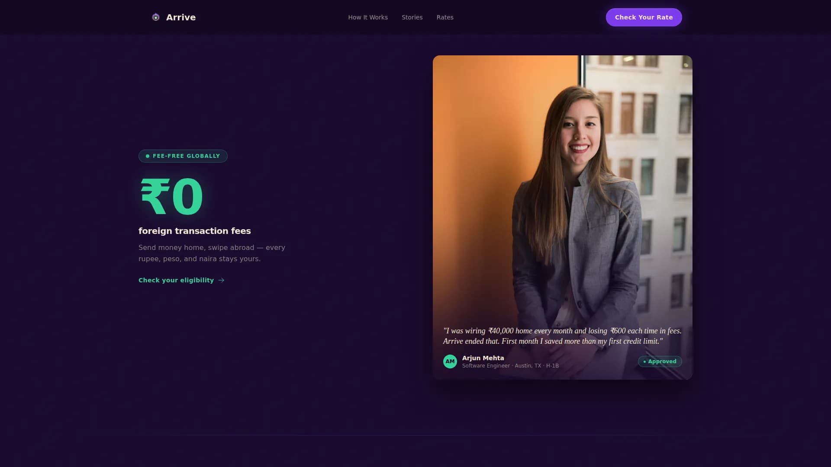The width and height of the screenshot is (831, 467).
Task: Open the How It Works page
Action: [368, 17]
